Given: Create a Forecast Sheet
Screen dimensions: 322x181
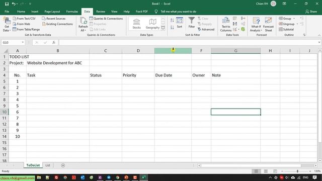Looking at the screenshot, I should coord(268,25).
